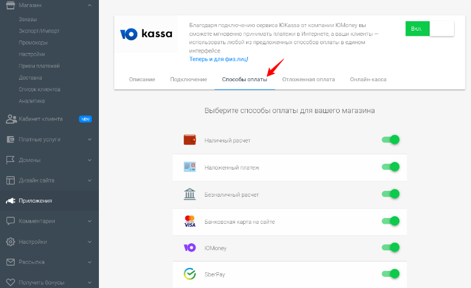Disable the Наложенный платеж toggle
Screen dimensions: 471x288
point(390,167)
